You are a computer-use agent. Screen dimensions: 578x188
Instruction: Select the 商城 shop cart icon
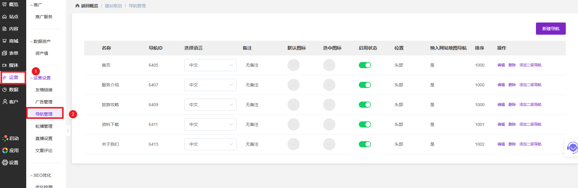pos(5,41)
